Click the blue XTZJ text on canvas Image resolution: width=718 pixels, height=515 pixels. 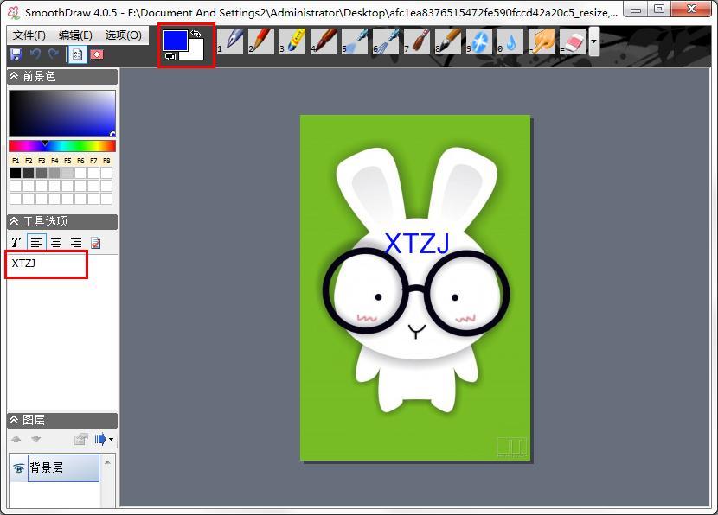[x=417, y=244]
